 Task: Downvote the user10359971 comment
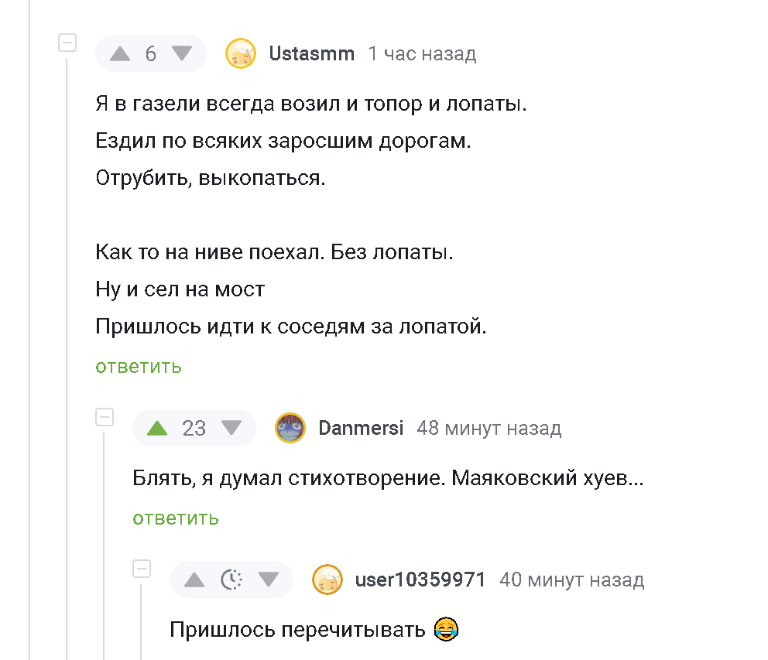click(x=269, y=580)
